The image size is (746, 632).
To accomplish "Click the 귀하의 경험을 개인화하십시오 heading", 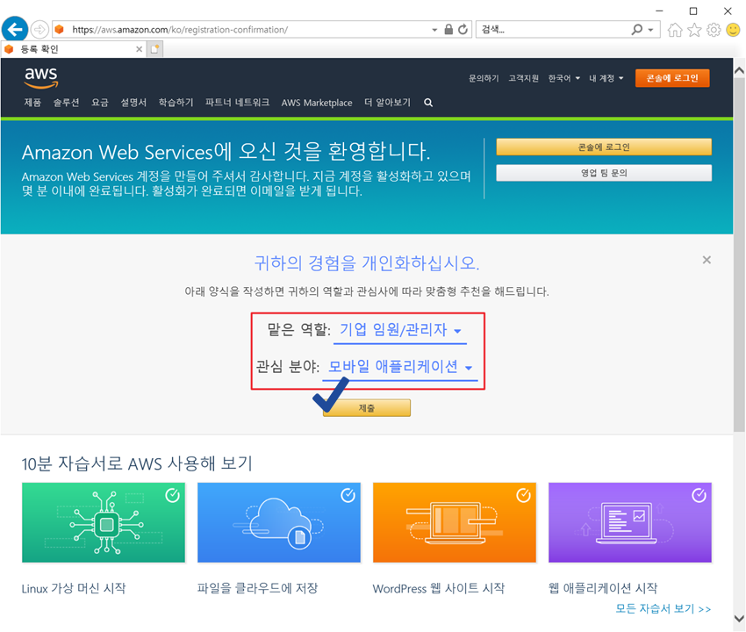I will [367, 262].
